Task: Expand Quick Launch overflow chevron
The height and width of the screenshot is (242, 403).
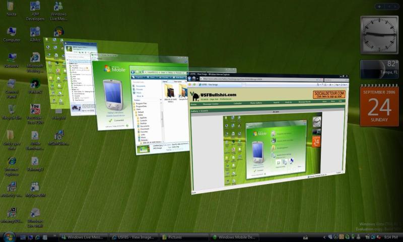Action: pos(54,235)
